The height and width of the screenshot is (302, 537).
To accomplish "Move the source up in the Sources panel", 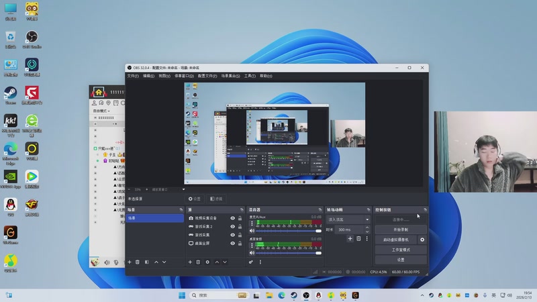I will pyautogui.click(x=217, y=262).
